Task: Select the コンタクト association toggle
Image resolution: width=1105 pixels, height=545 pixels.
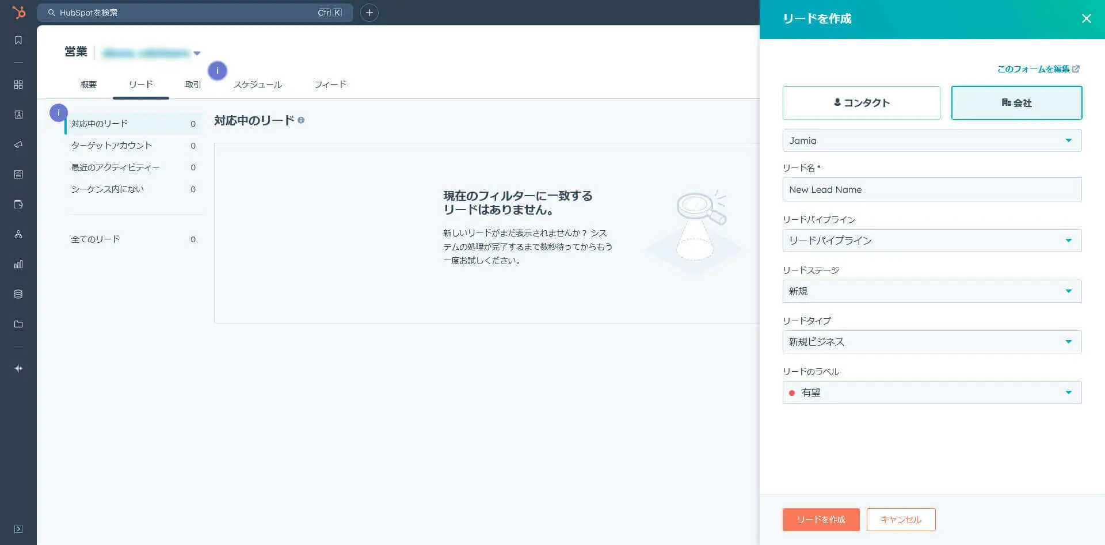Action: [x=861, y=103]
